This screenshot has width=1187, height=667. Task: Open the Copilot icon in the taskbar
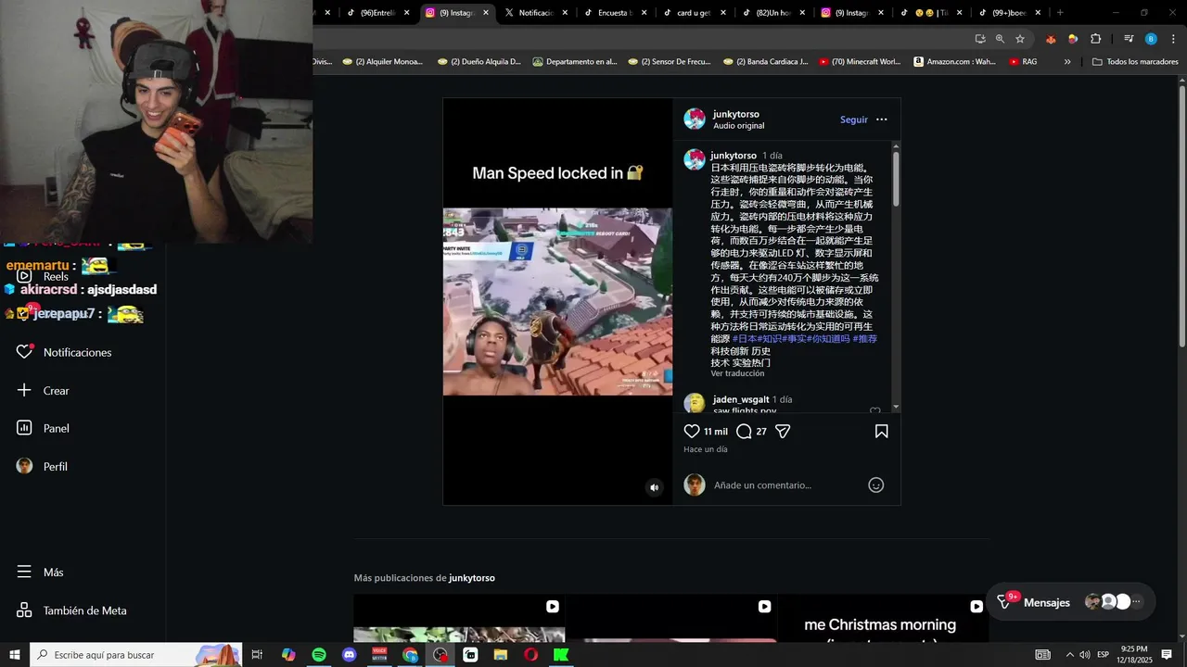pyautogui.click(x=288, y=655)
